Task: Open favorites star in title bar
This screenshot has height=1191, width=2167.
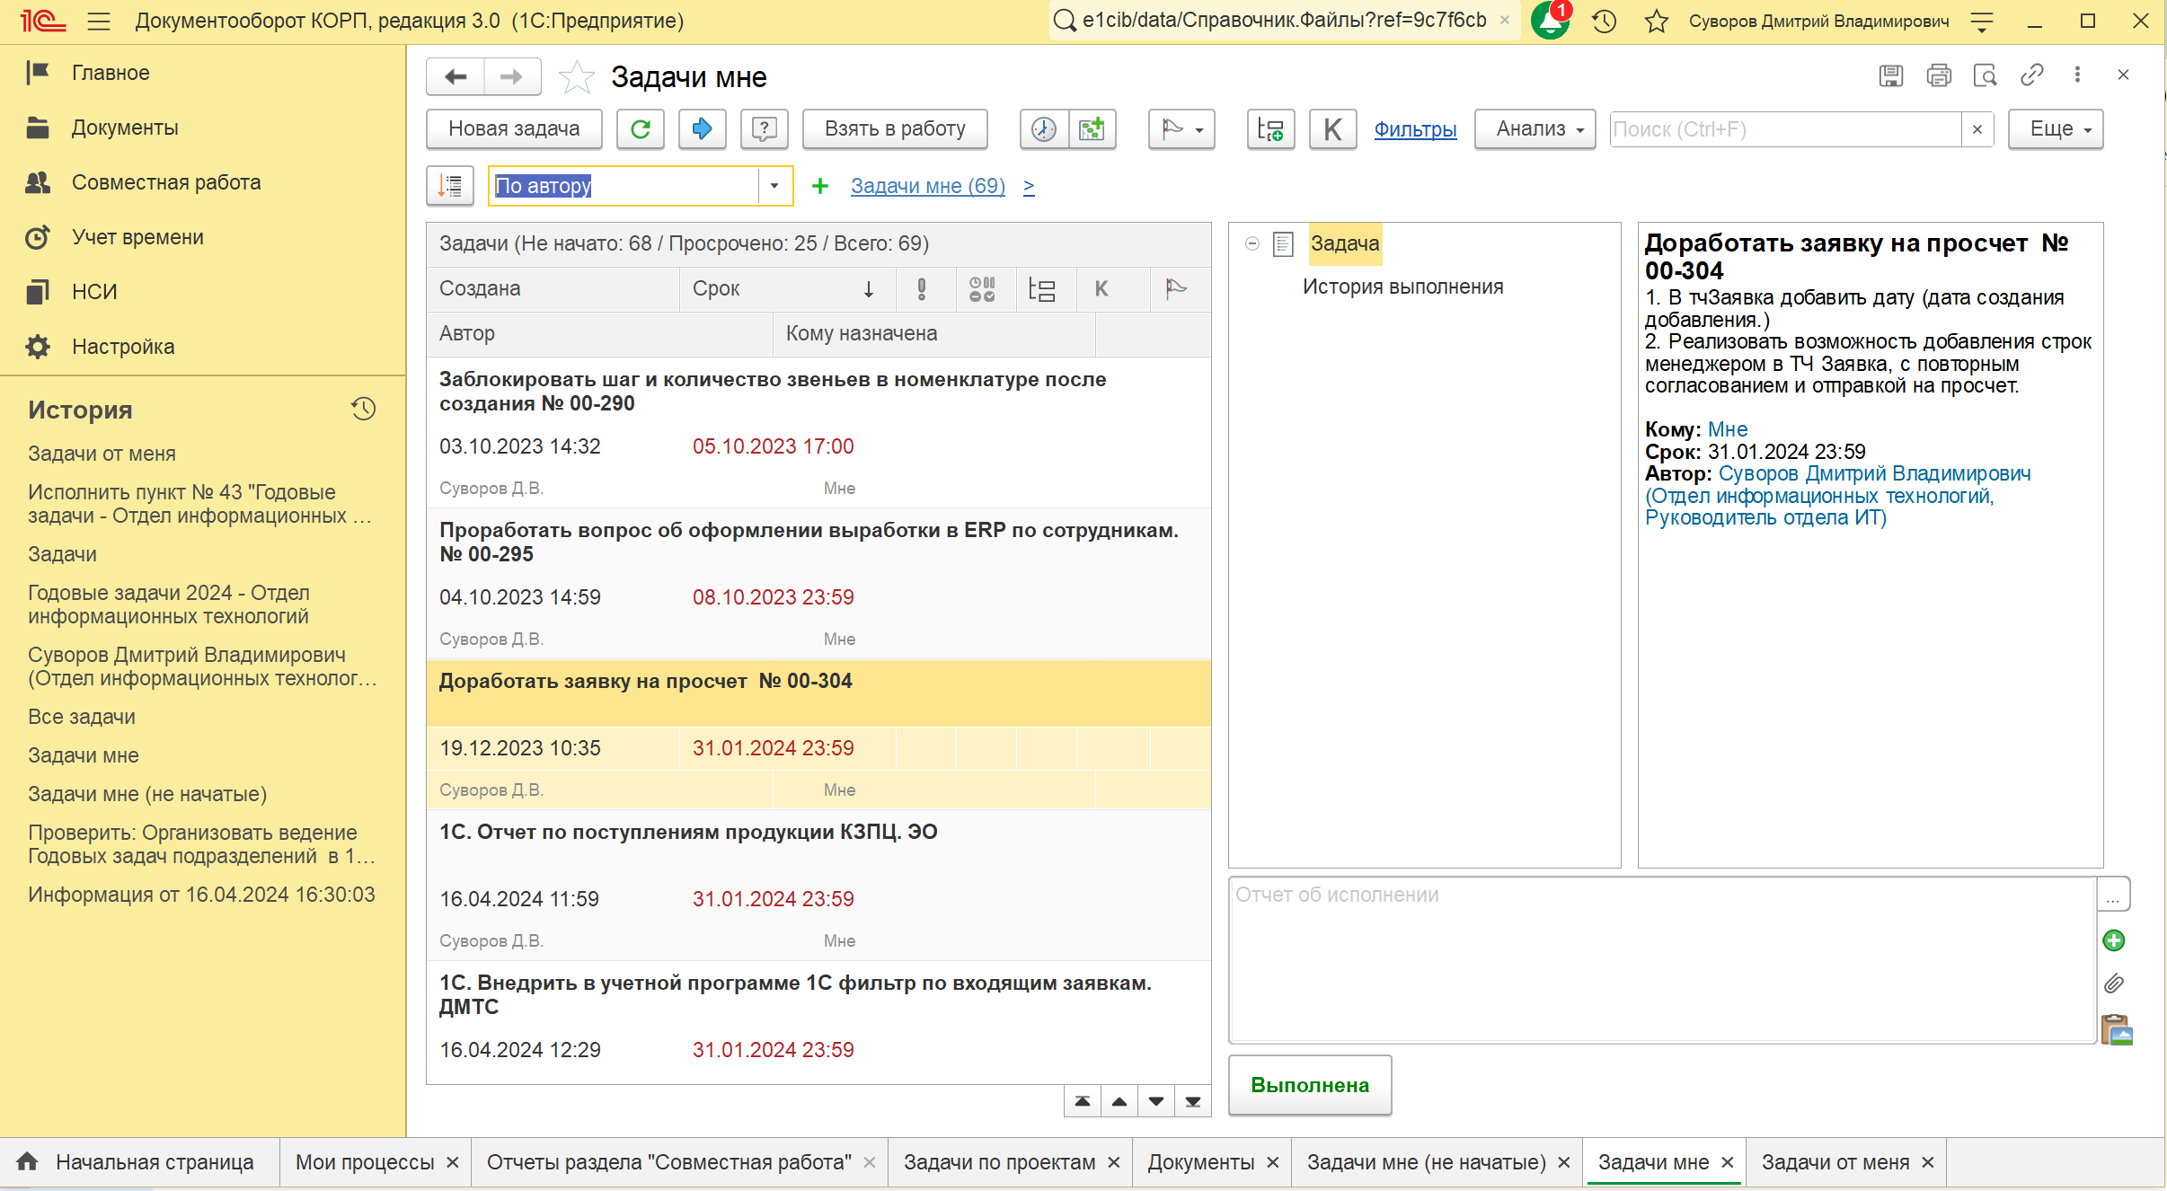Action: pos(1656,22)
